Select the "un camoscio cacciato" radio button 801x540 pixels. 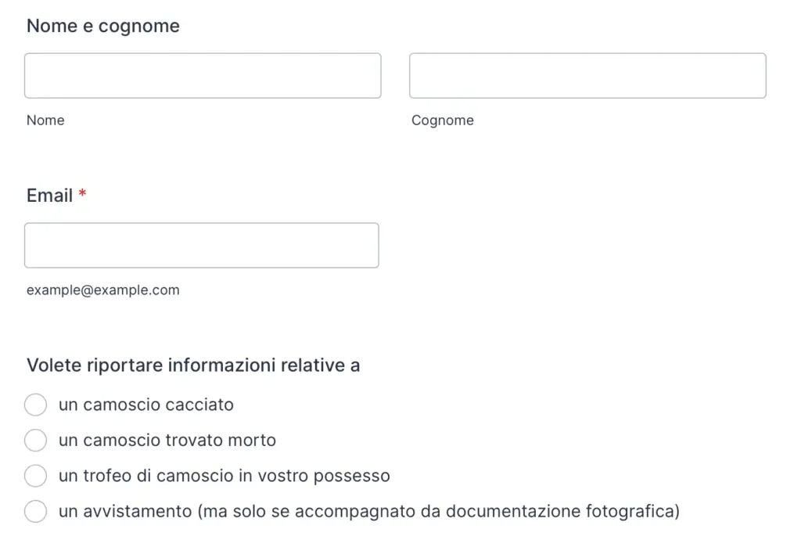point(36,405)
